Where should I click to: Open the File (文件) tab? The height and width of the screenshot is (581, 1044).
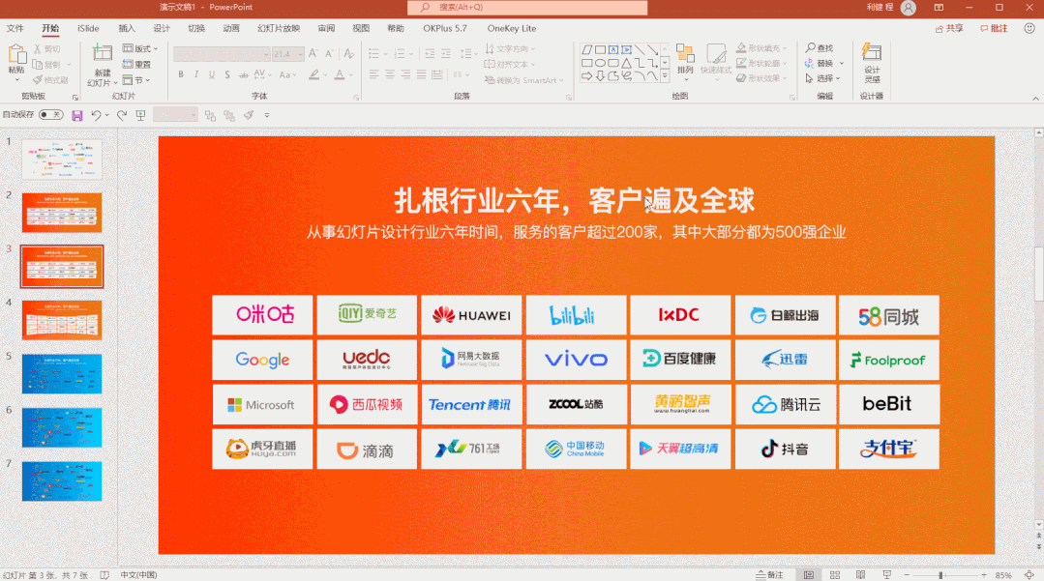pyautogui.click(x=15, y=29)
